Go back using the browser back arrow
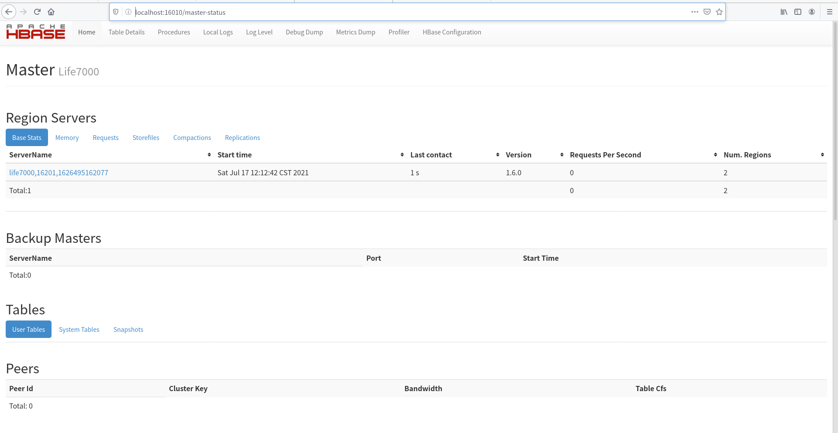838x433 pixels. 9,12
